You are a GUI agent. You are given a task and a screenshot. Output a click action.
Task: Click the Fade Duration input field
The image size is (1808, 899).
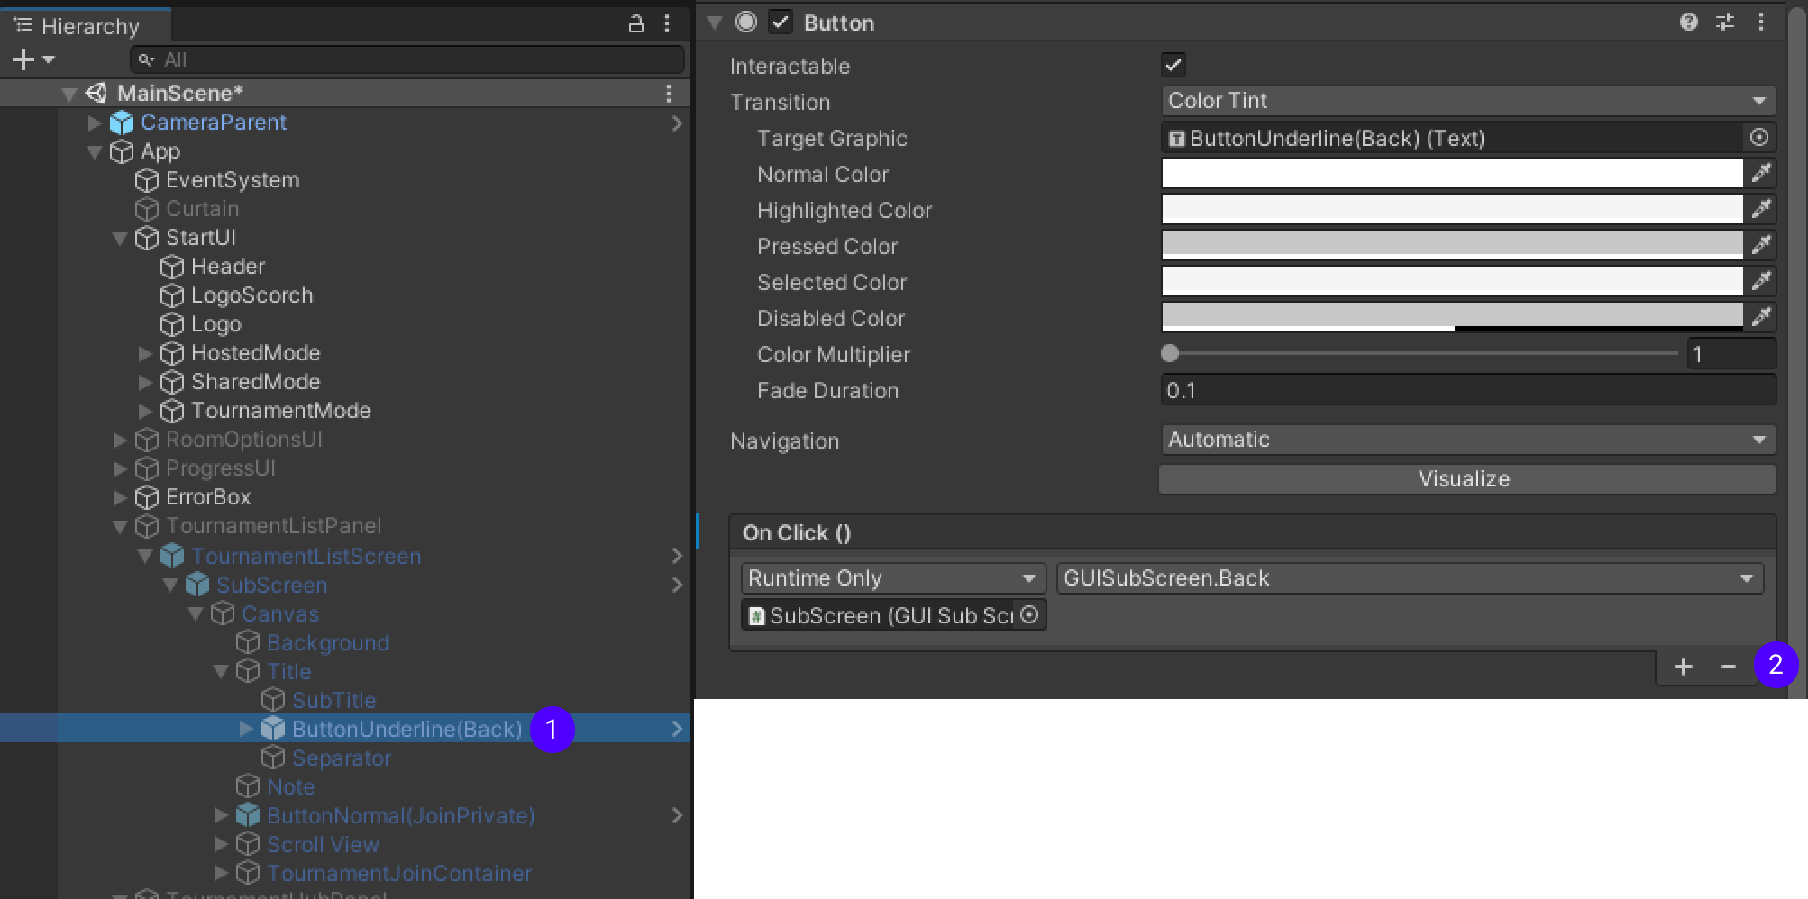click(x=1467, y=391)
